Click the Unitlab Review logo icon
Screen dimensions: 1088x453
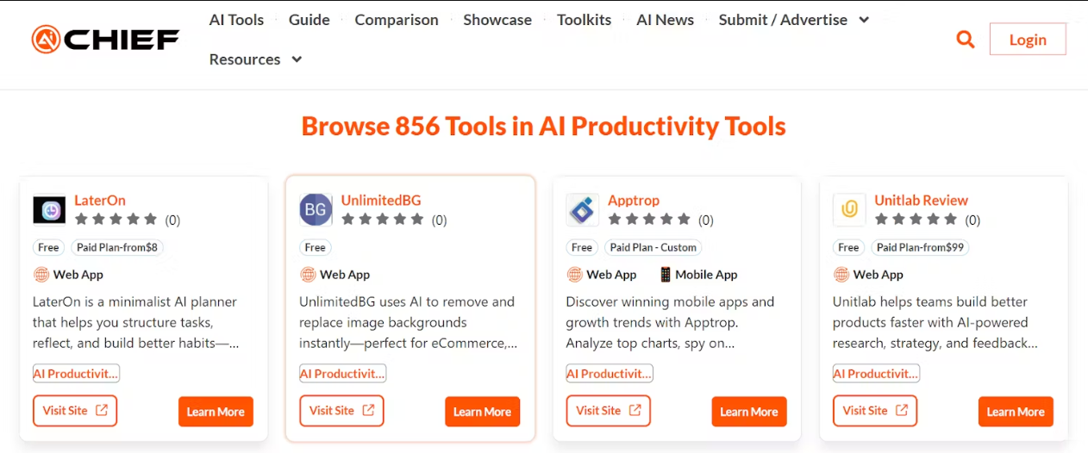coord(849,210)
